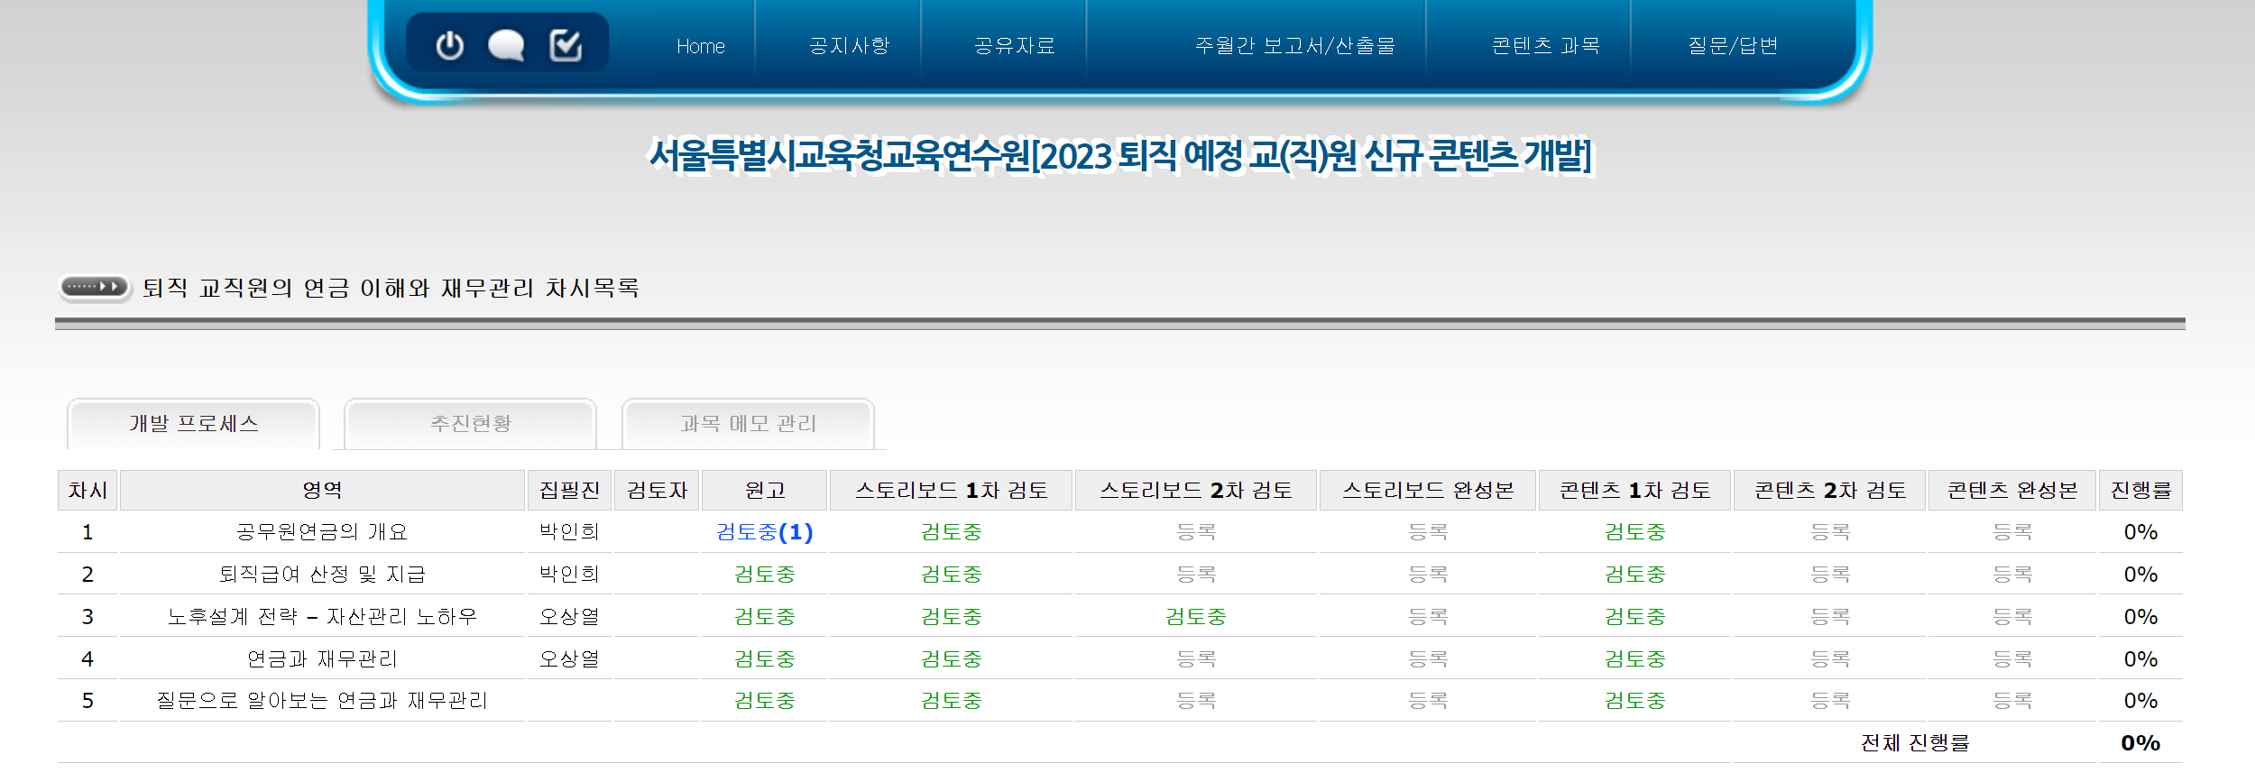Open 콘텐츠 1차 검토 검토중 for row 4
Image resolution: width=2255 pixels, height=773 pixels.
pyautogui.click(x=1634, y=659)
